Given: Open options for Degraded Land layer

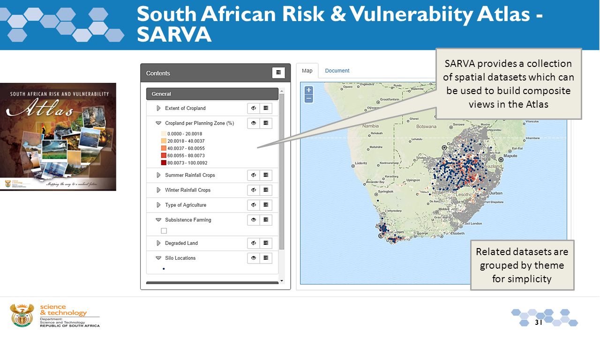Looking at the screenshot, I should pos(266,243).
